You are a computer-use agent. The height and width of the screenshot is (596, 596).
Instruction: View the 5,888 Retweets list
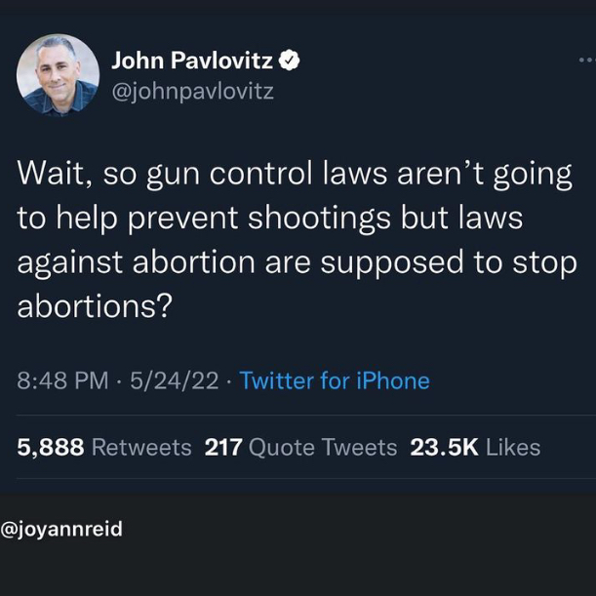(103, 447)
